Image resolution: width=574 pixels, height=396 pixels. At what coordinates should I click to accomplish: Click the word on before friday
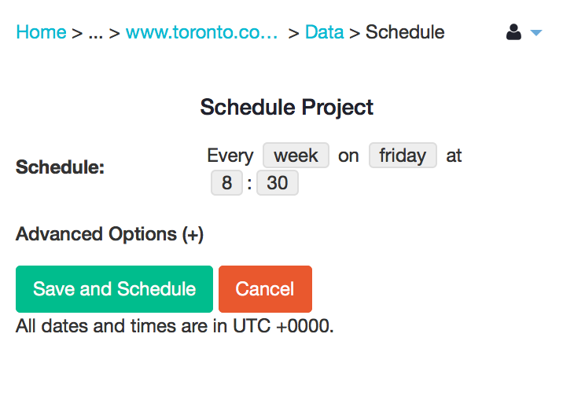pyautogui.click(x=348, y=156)
